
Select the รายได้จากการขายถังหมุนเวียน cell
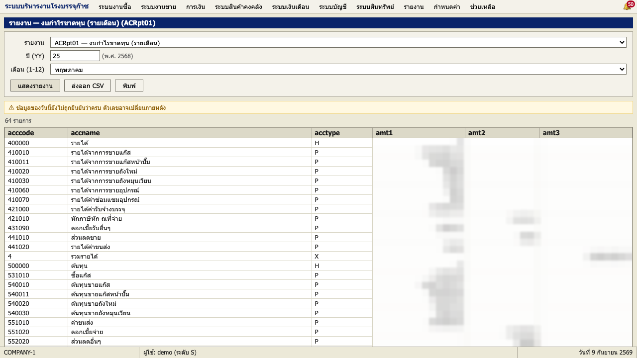[190, 180]
